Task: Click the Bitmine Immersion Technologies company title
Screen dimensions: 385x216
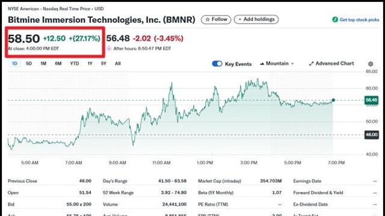Action: pyautogui.click(x=102, y=20)
